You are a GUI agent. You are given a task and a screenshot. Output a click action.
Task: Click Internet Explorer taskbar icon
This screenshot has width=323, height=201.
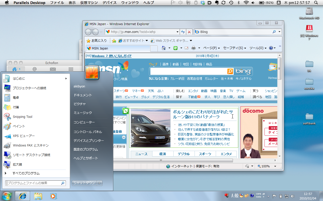[22, 196]
